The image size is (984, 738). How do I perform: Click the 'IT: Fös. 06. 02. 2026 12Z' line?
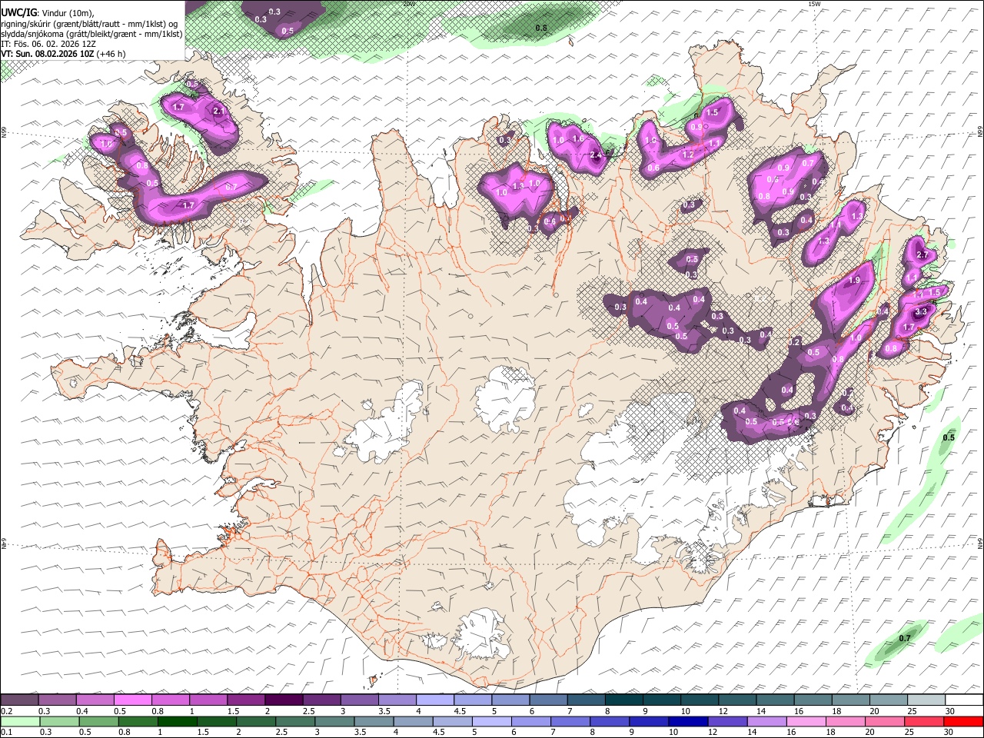tap(48, 44)
